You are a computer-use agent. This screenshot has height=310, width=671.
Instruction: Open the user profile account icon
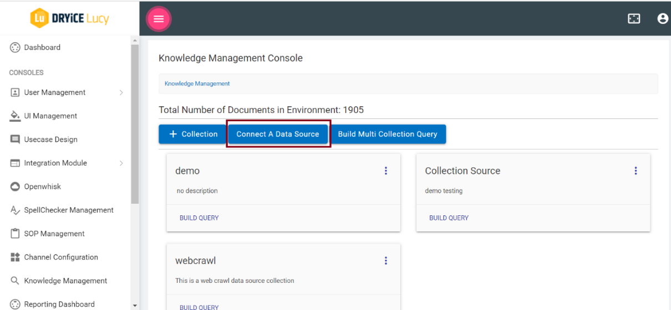(x=662, y=19)
